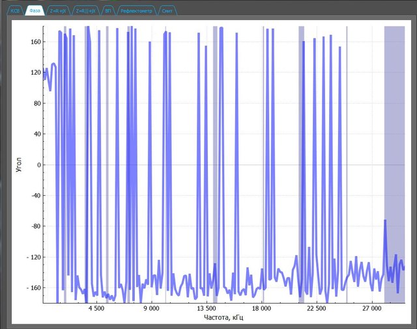Select the Фаза tab
This screenshot has width=417, height=329.
[35, 11]
